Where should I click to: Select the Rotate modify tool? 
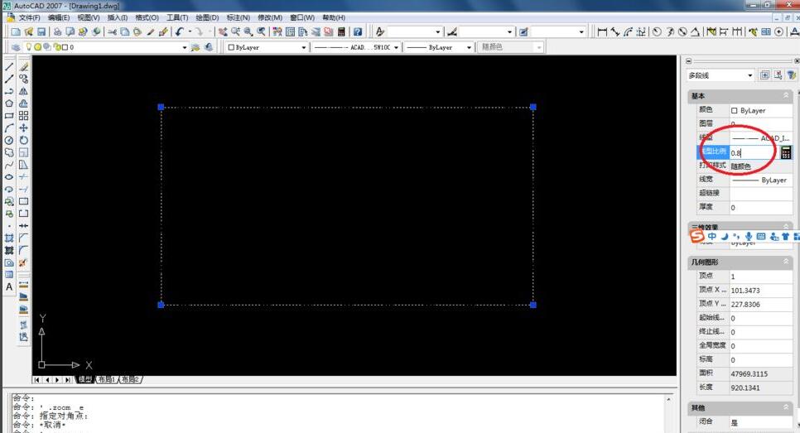[x=23, y=140]
